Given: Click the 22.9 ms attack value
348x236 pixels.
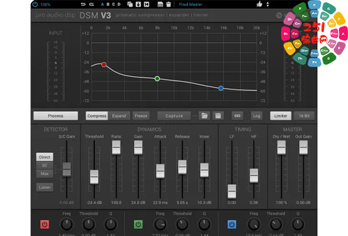Looking at the screenshot, I should click(x=160, y=202).
